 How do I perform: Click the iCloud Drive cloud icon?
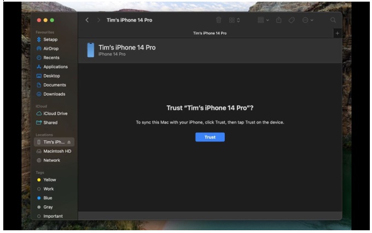tap(39, 113)
